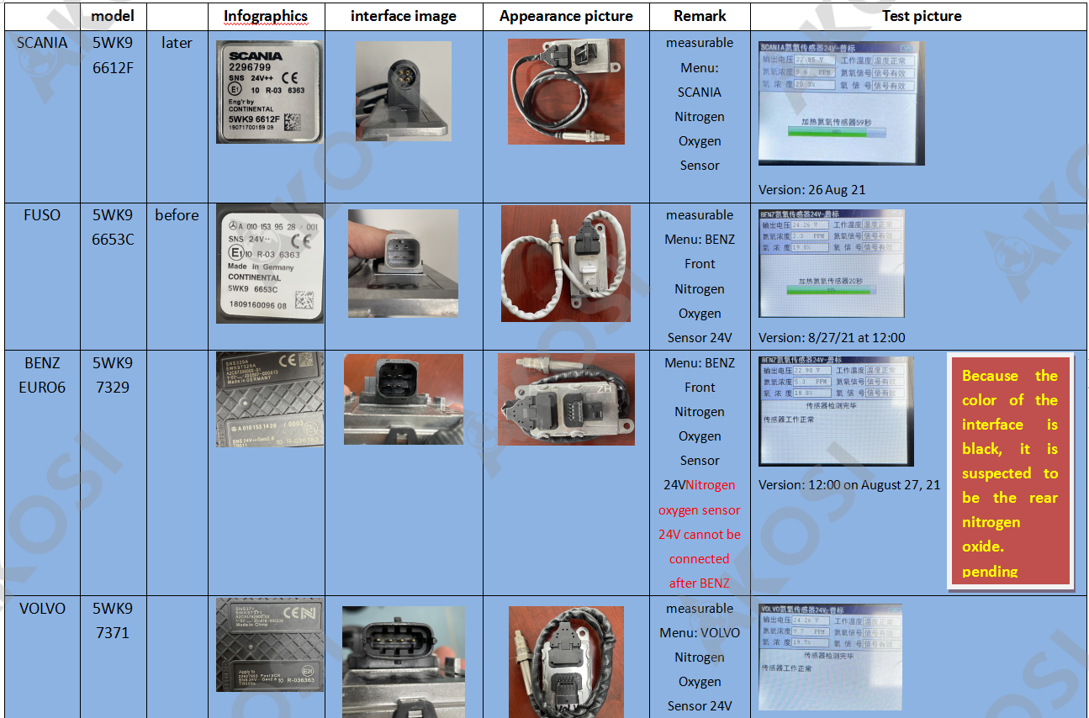The height and width of the screenshot is (718, 1089).
Task: Click the Infographics column header cell
Action: click(266, 16)
